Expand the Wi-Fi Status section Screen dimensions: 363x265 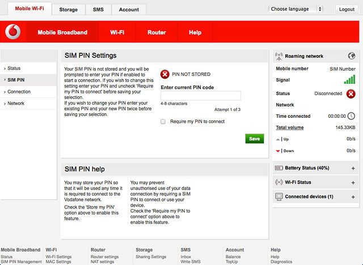coord(353,182)
